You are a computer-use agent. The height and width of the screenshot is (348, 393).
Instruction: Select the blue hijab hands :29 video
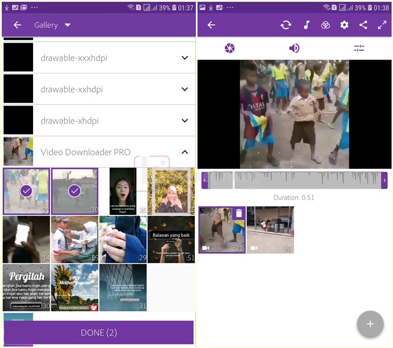123,240
